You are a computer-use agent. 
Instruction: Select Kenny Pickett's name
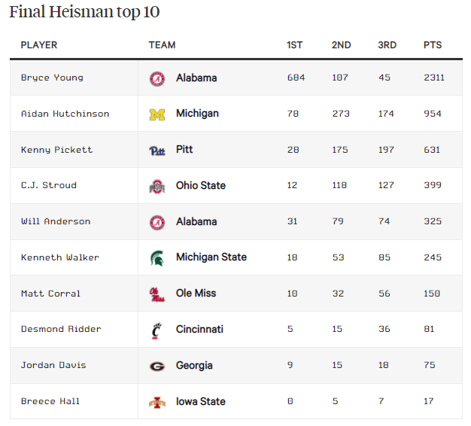(x=56, y=150)
